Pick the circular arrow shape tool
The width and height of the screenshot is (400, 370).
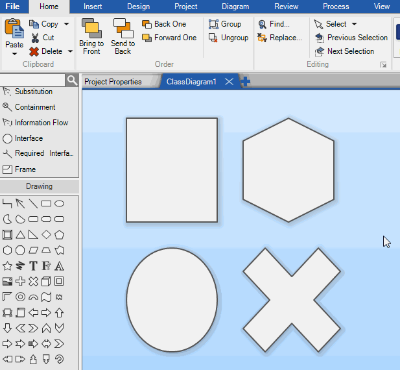coord(60,359)
